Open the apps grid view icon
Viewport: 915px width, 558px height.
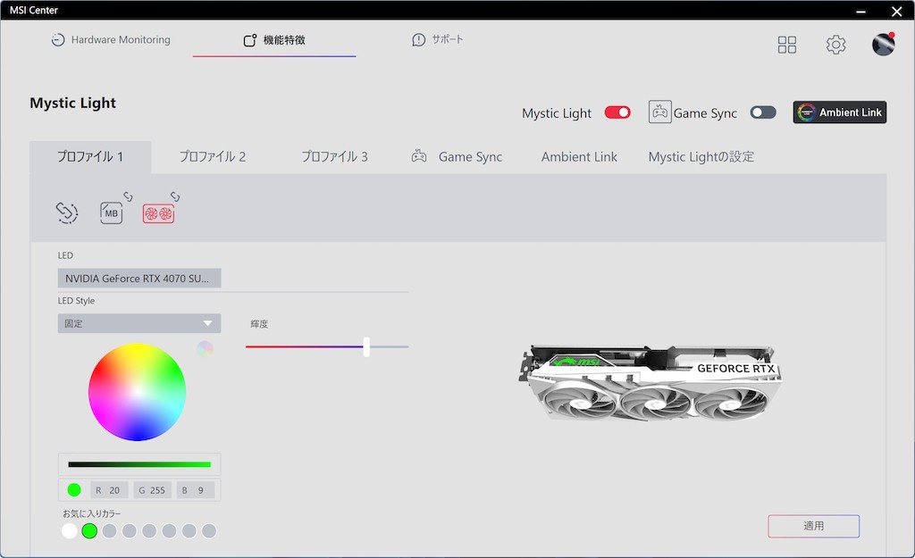point(786,45)
